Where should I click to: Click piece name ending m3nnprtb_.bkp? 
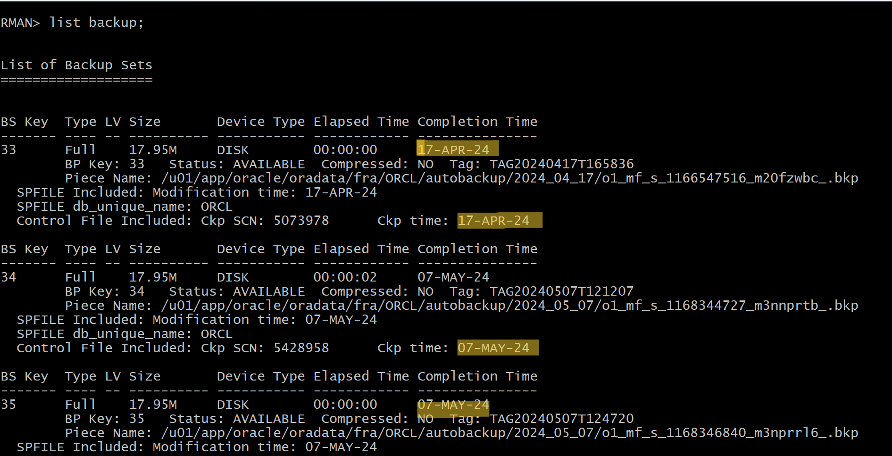tap(510, 306)
